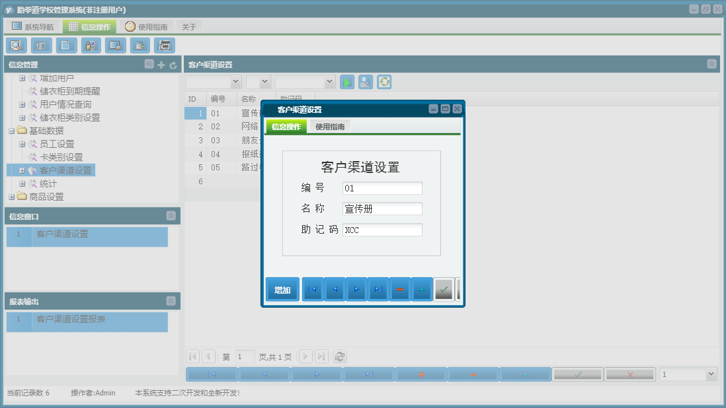This screenshot has width=726, height=408.
Task: Open the second small filter dropdown
Action: pyautogui.click(x=265, y=82)
